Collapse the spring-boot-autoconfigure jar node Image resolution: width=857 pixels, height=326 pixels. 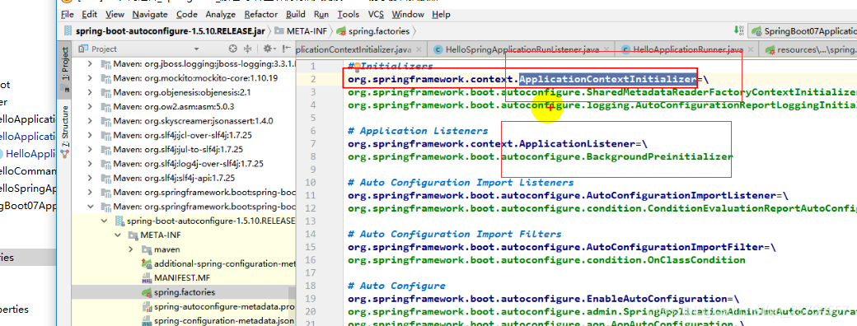point(104,221)
